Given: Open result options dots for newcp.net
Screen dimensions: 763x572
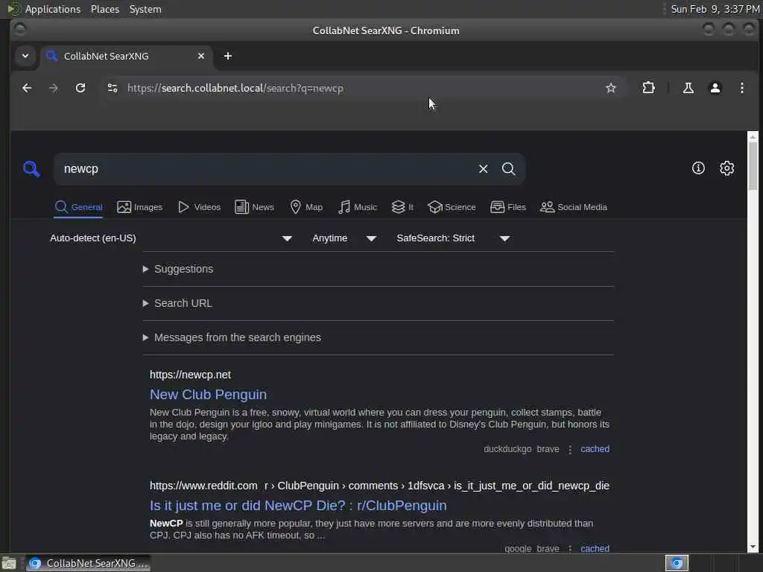Looking at the screenshot, I should tap(570, 449).
